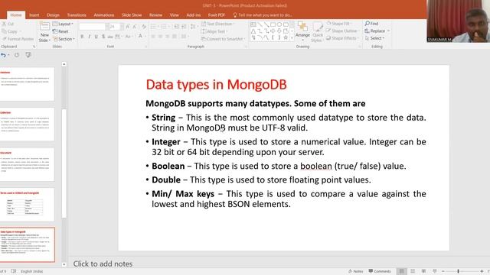Toggle Text Shadow formatting
490x275 pixels.
click(103, 37)
